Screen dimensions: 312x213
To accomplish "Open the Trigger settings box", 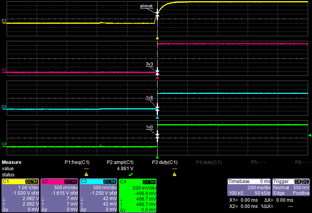I will coord(291,187).
